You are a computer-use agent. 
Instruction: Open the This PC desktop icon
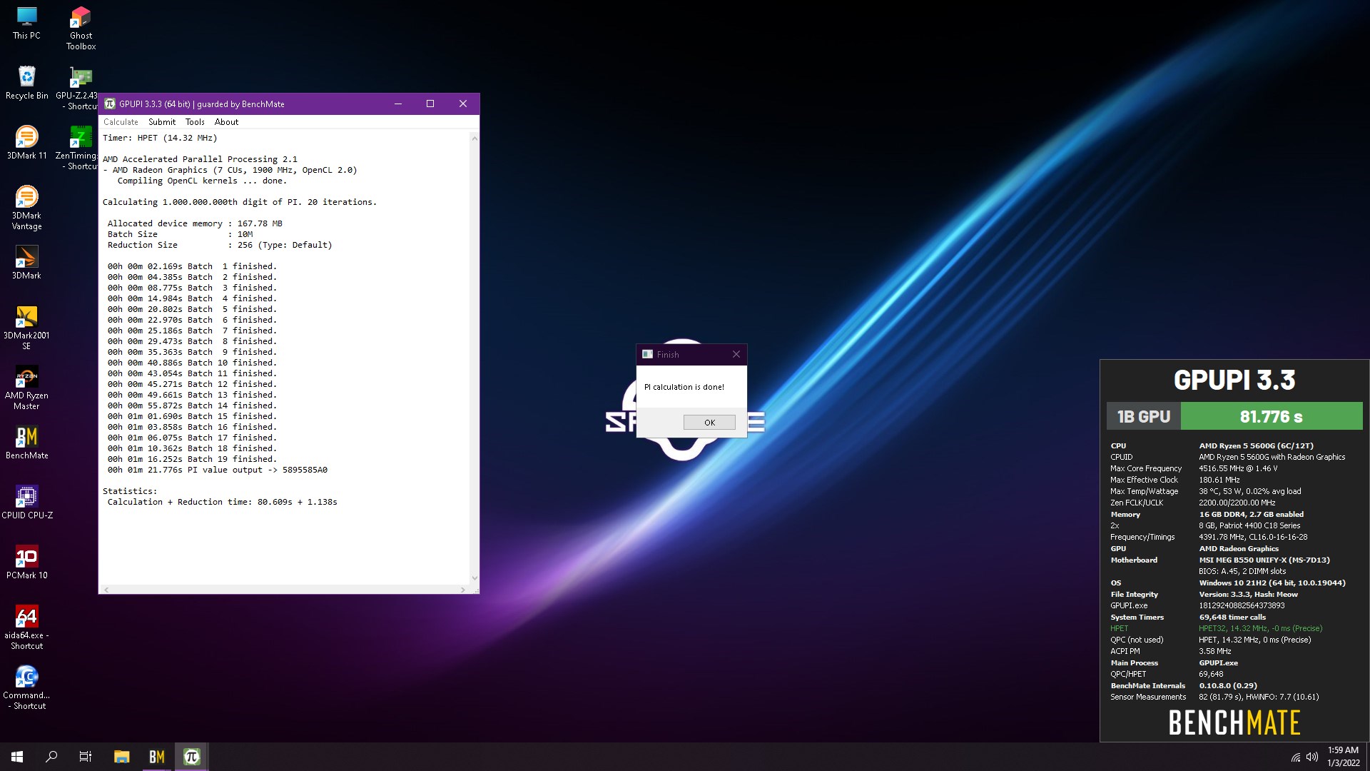(x=26, y=23)
